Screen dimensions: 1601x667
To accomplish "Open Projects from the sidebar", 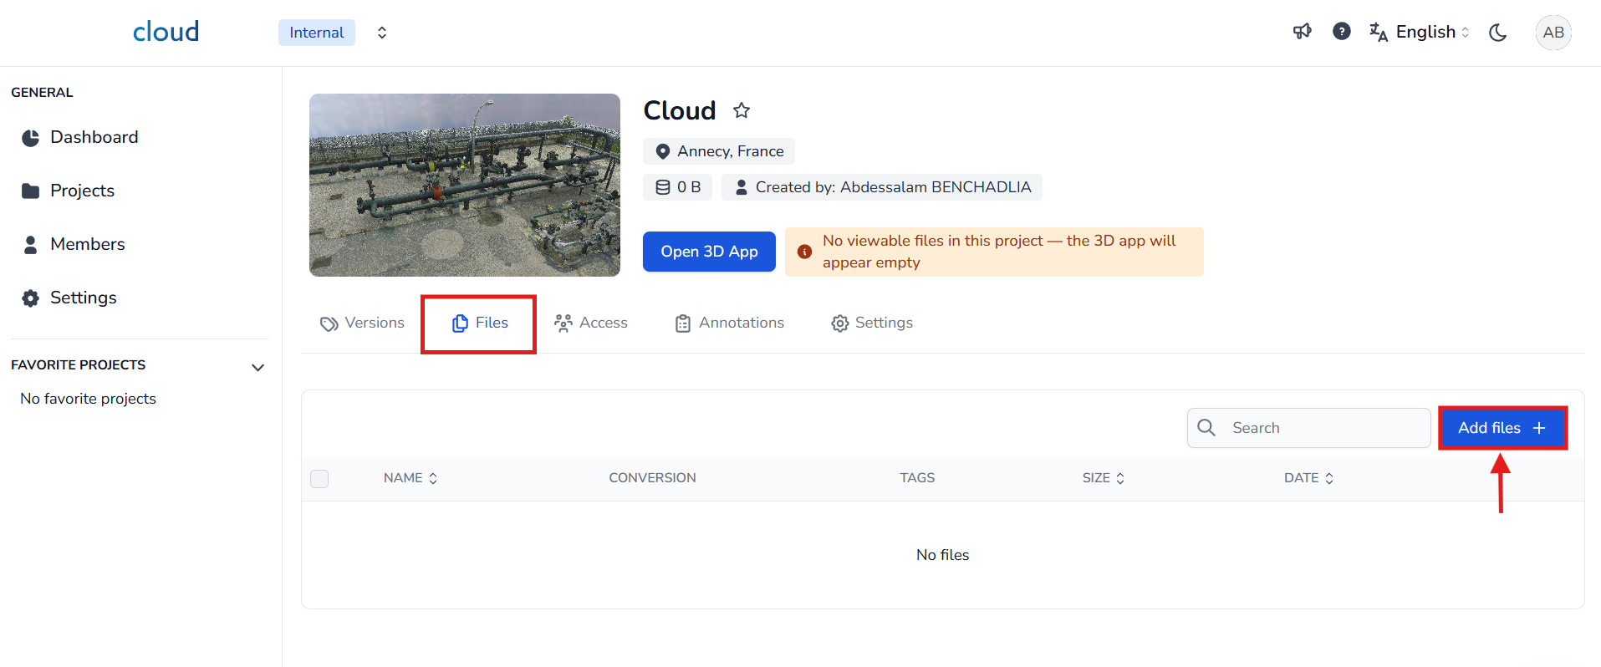I will pyautogui.click(x=82, y=191).
